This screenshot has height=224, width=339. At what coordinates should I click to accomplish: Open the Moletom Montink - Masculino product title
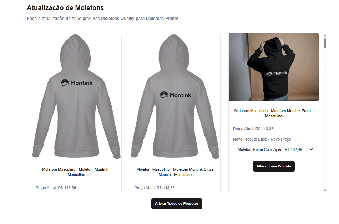[76, 172]
